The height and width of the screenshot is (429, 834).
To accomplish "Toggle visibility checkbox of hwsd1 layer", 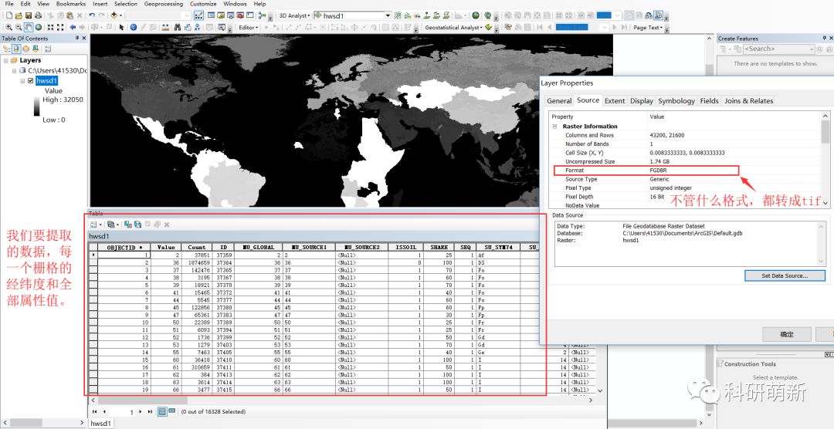I will point(30,80).
